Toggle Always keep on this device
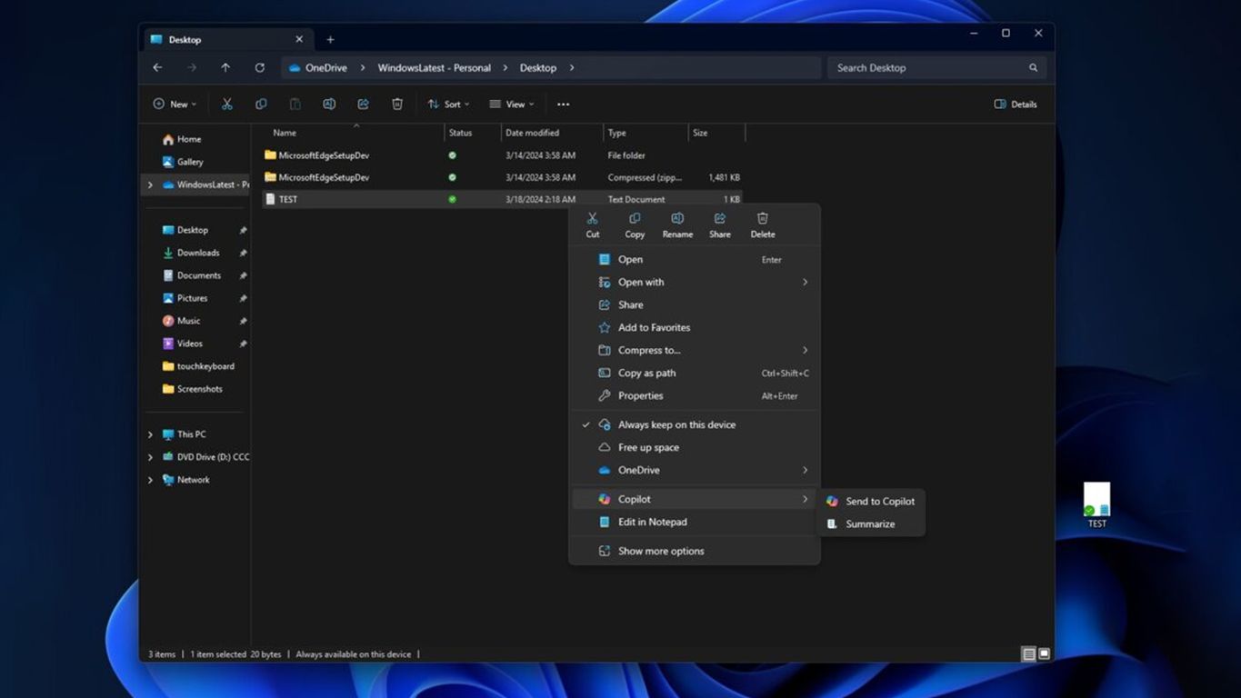 click(676, 424)
